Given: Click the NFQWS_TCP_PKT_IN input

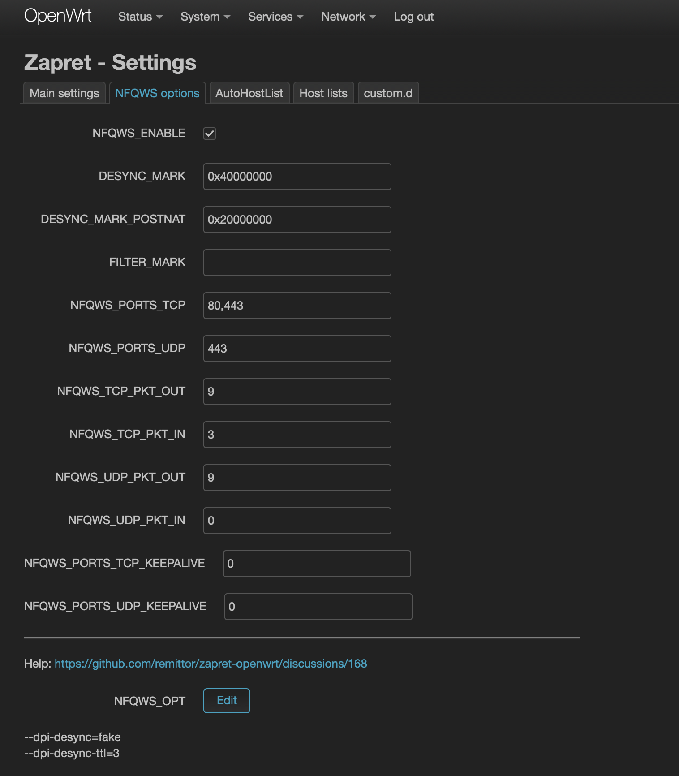Looking at the screenshot, I should (297, 435).
